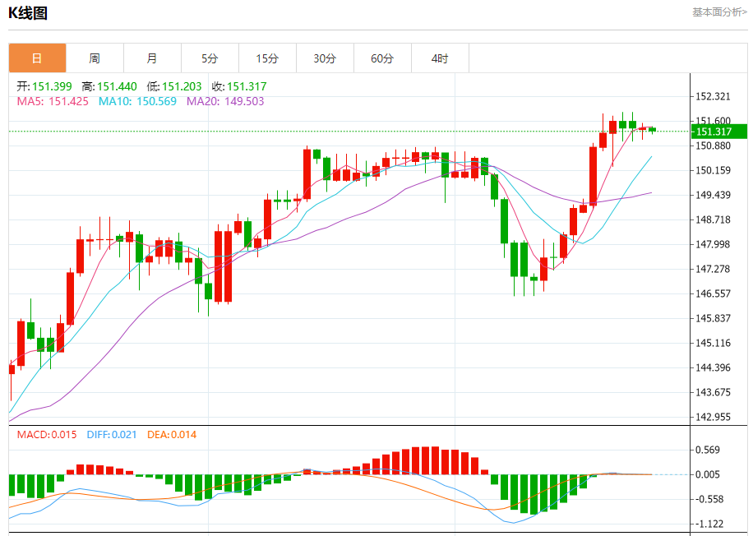Select the 30分 interval tab
The width and height of the screenshot is (753, 536).
tap(325, 58)
